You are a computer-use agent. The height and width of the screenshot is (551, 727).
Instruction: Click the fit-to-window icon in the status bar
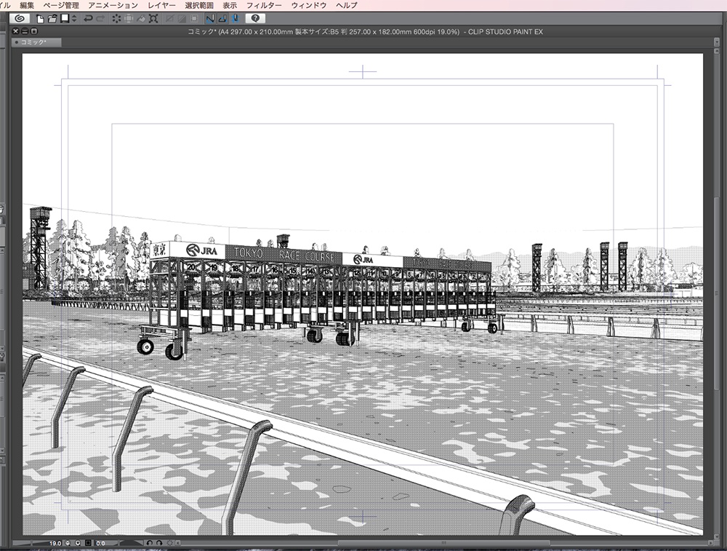[87, 542]
